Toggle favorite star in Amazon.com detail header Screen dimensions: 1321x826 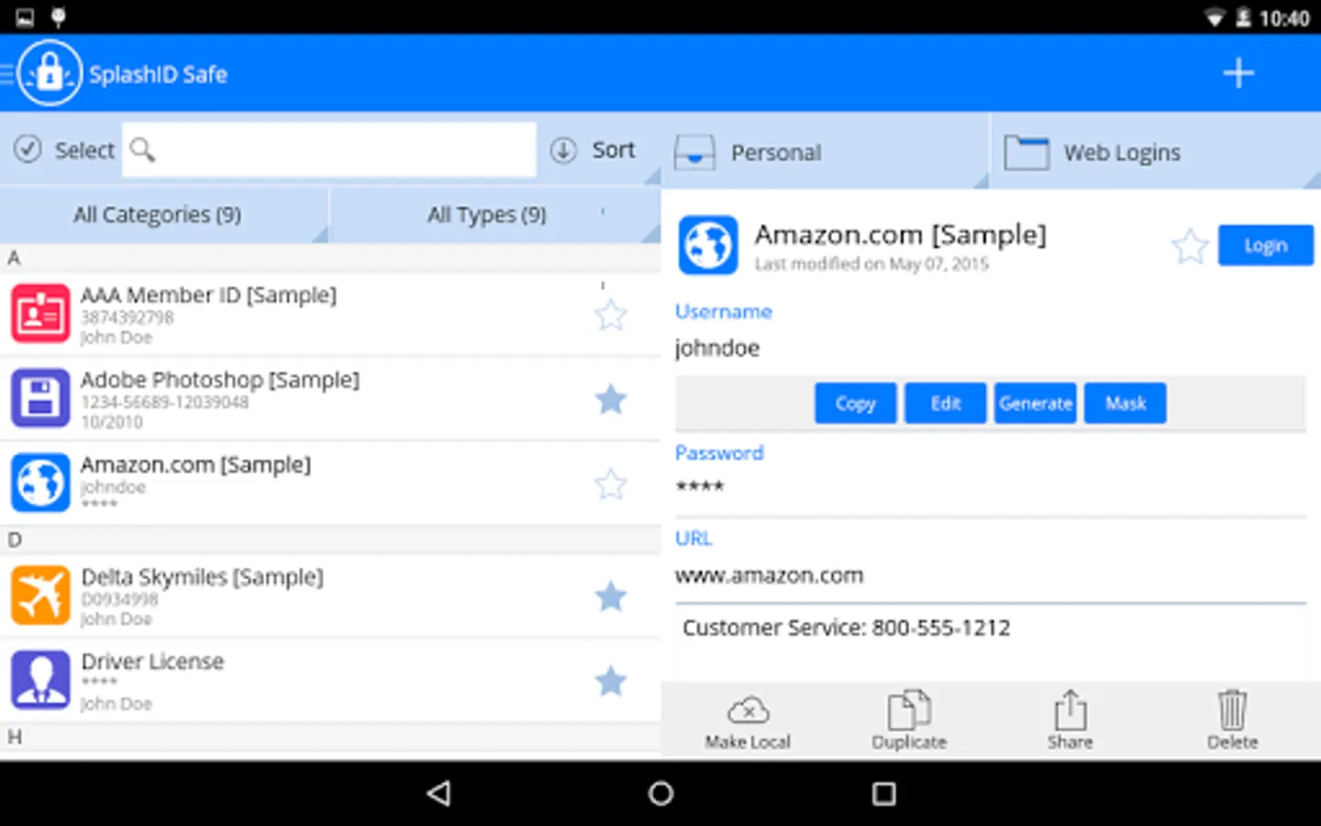tap(1190, 246)
